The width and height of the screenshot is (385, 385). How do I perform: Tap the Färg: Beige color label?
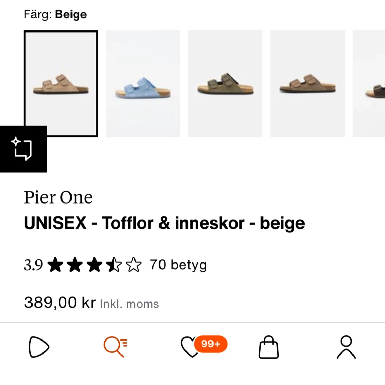(x=55, y=14)
